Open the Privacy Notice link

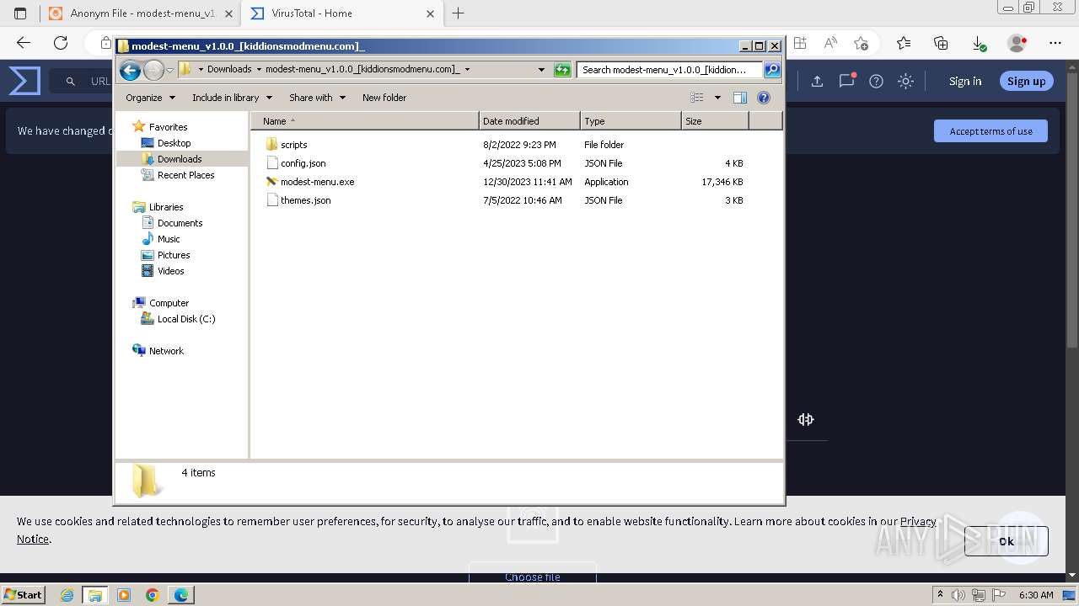(x=919, y=521)
